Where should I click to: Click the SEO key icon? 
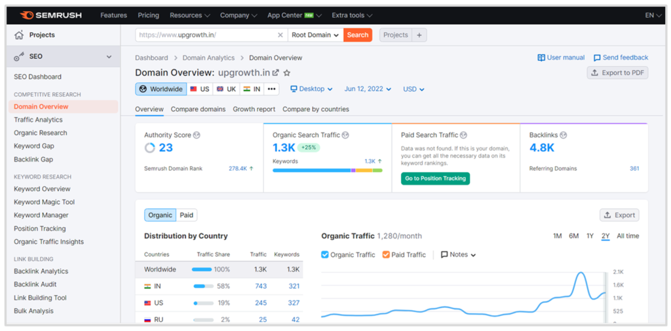tap(19, 57)
